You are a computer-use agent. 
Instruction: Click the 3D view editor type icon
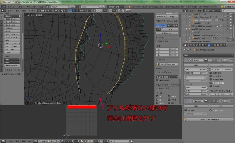(x=3, y=11)
